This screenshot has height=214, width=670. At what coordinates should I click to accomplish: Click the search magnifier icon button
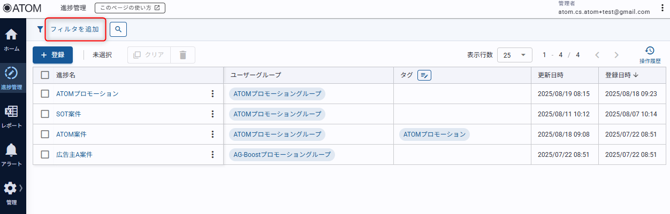point(118,29)
